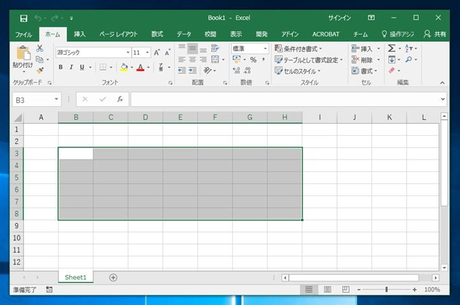The image size is (460, 305).
Task: Click the phonetic guide icon
Action: (161, 67)
